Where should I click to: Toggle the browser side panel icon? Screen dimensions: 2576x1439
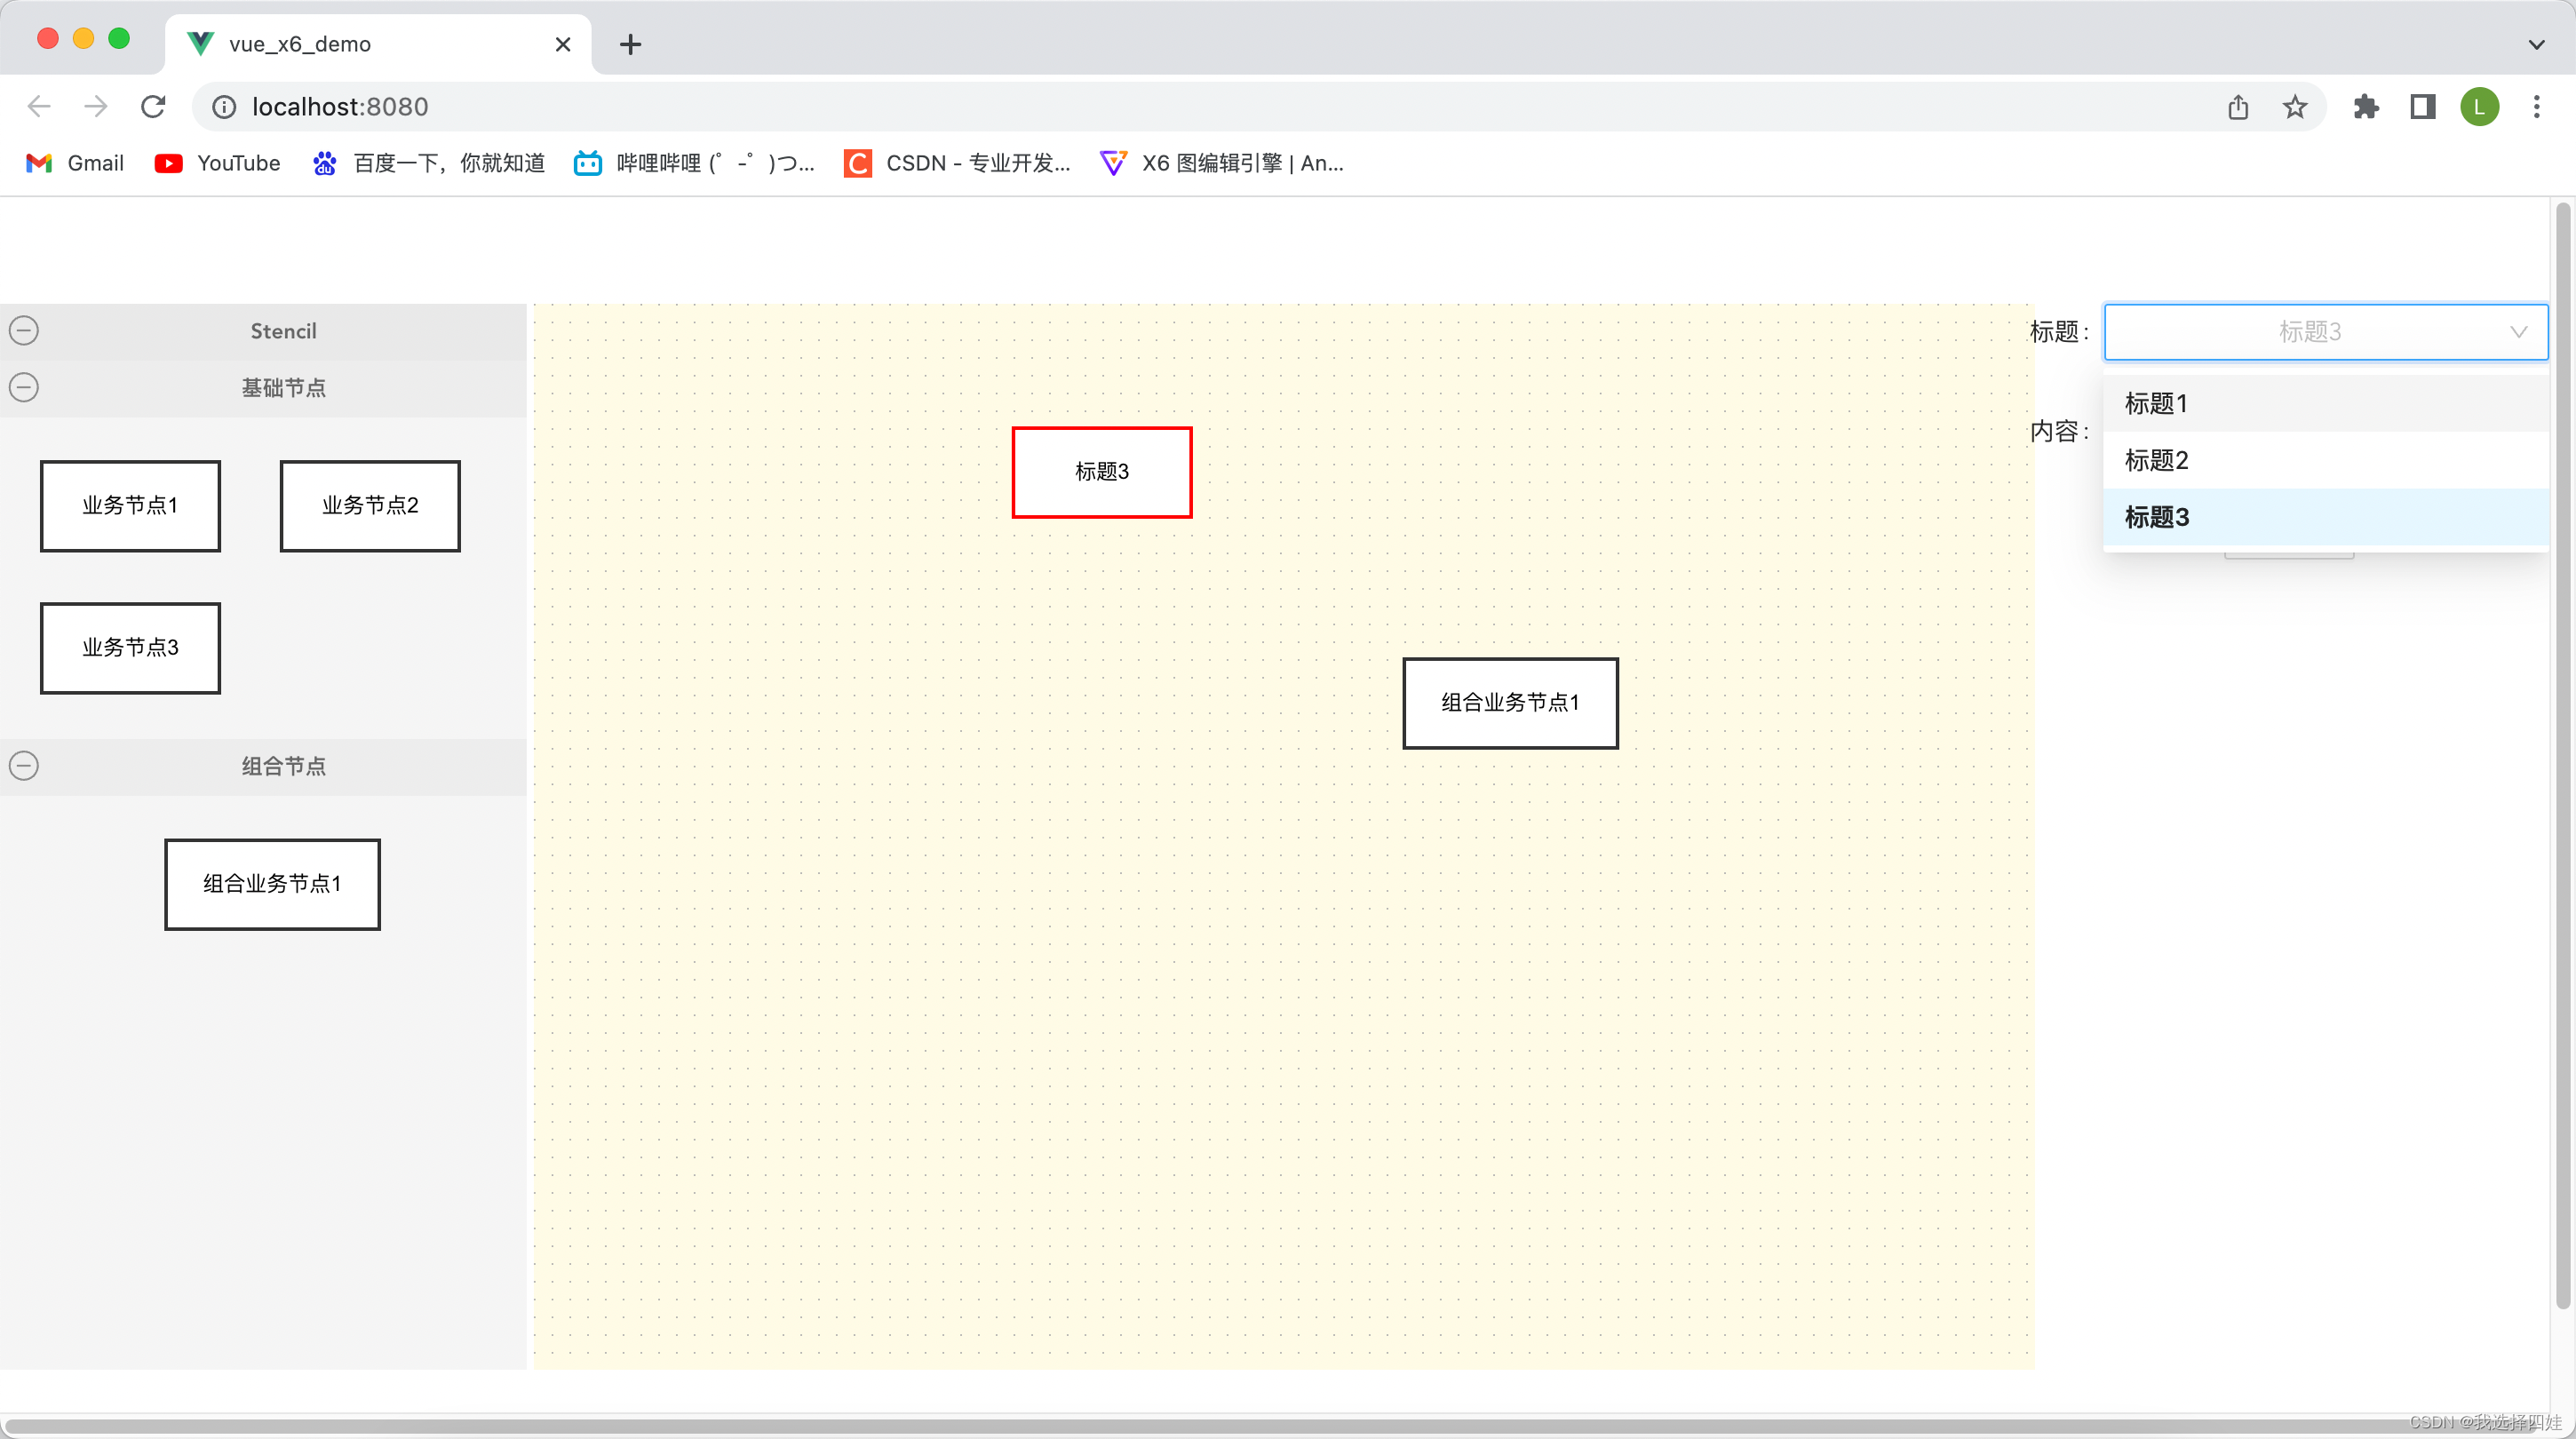(2423, 107)
